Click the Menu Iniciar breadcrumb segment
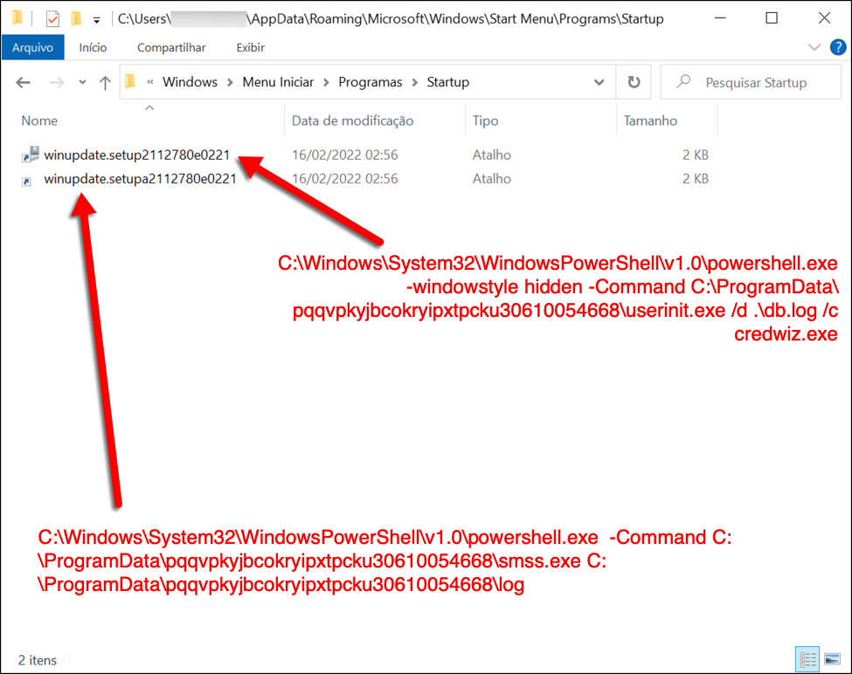The image size is (852, 674). pos(278,83)
